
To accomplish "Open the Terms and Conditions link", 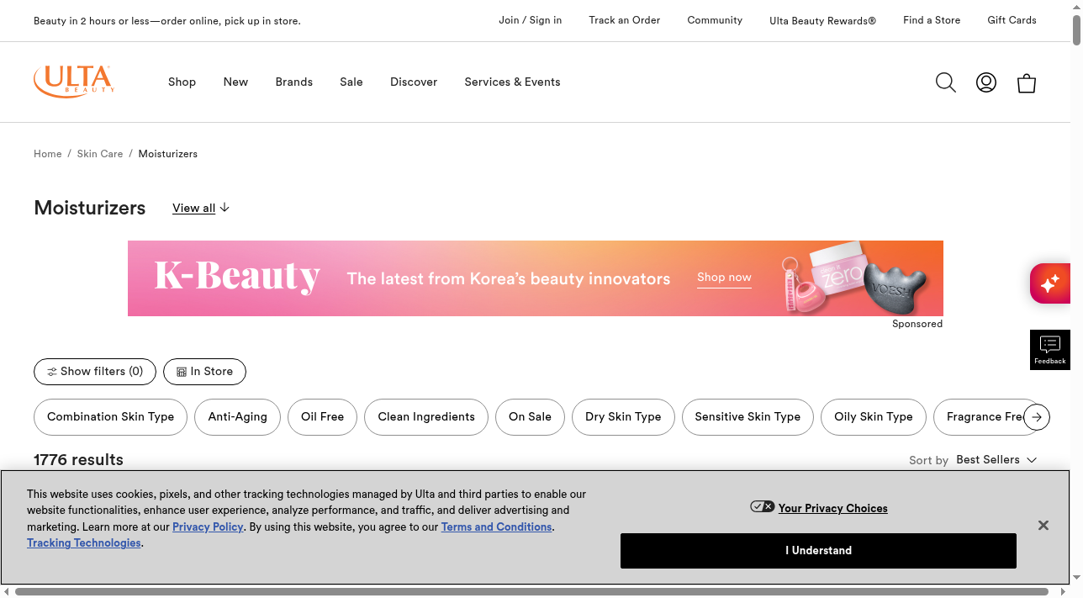I will 497,527.
